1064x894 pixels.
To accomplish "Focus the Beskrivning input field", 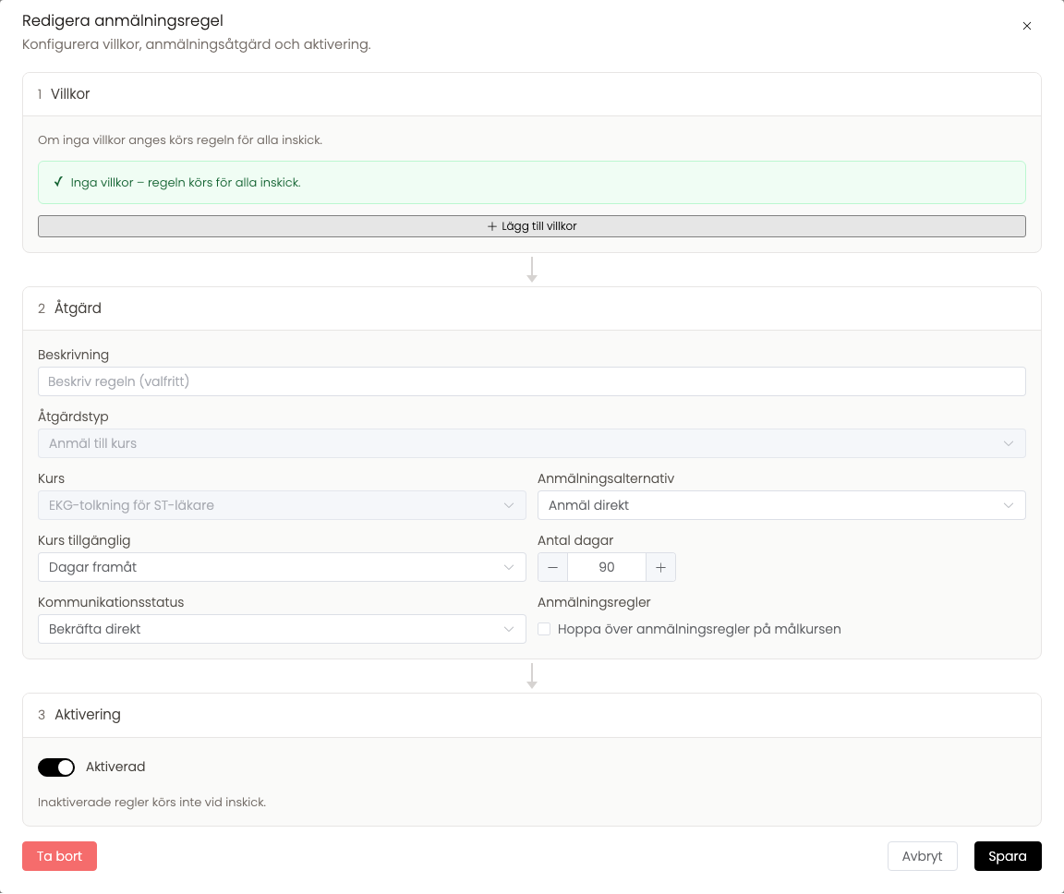I will point(531,381).
